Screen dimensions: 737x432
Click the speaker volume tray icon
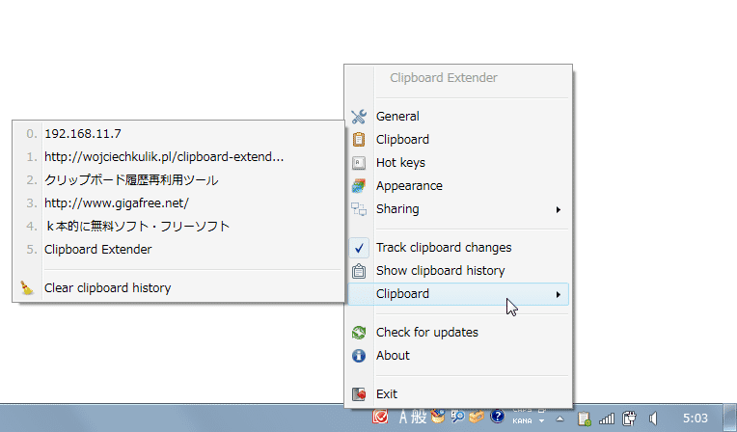click(653, 418)
